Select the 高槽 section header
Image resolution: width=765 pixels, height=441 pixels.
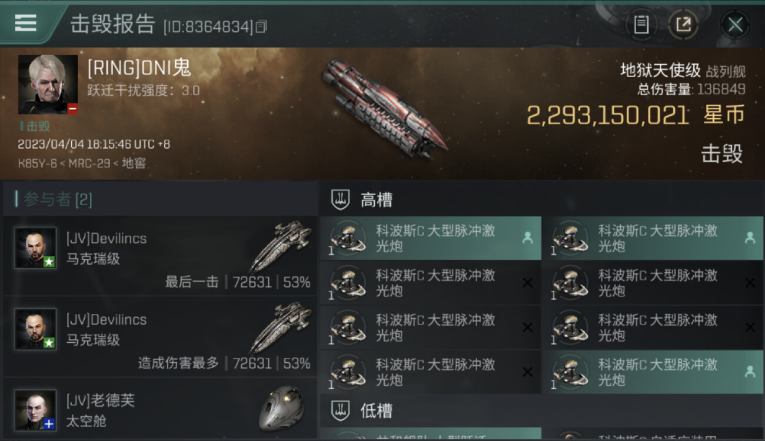point(377,201)
